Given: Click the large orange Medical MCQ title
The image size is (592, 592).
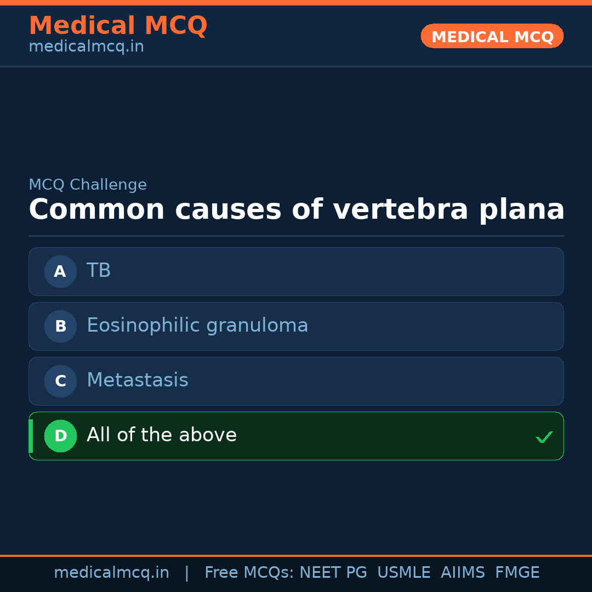Looking at the screenshot, I should (118, 26).
